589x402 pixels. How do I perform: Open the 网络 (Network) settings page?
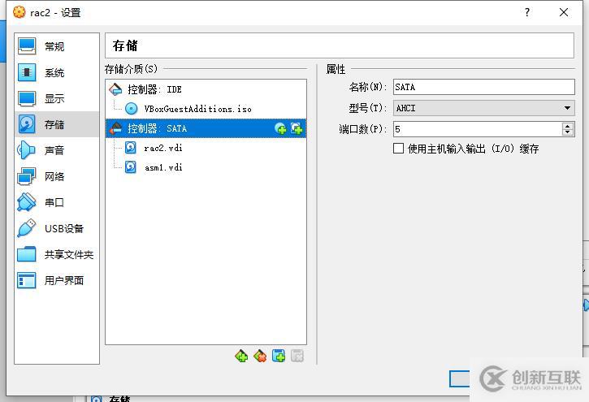(x=57, y=176)
